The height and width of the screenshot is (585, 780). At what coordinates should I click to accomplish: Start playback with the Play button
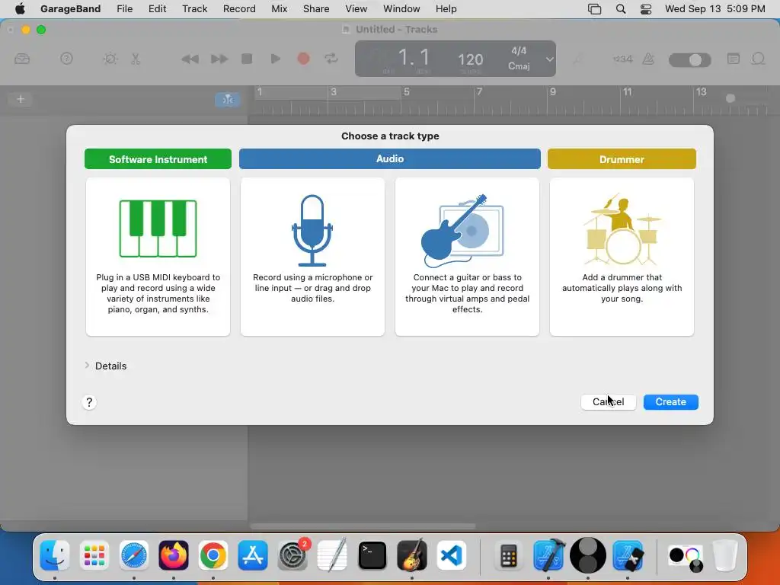click(275, 59)
